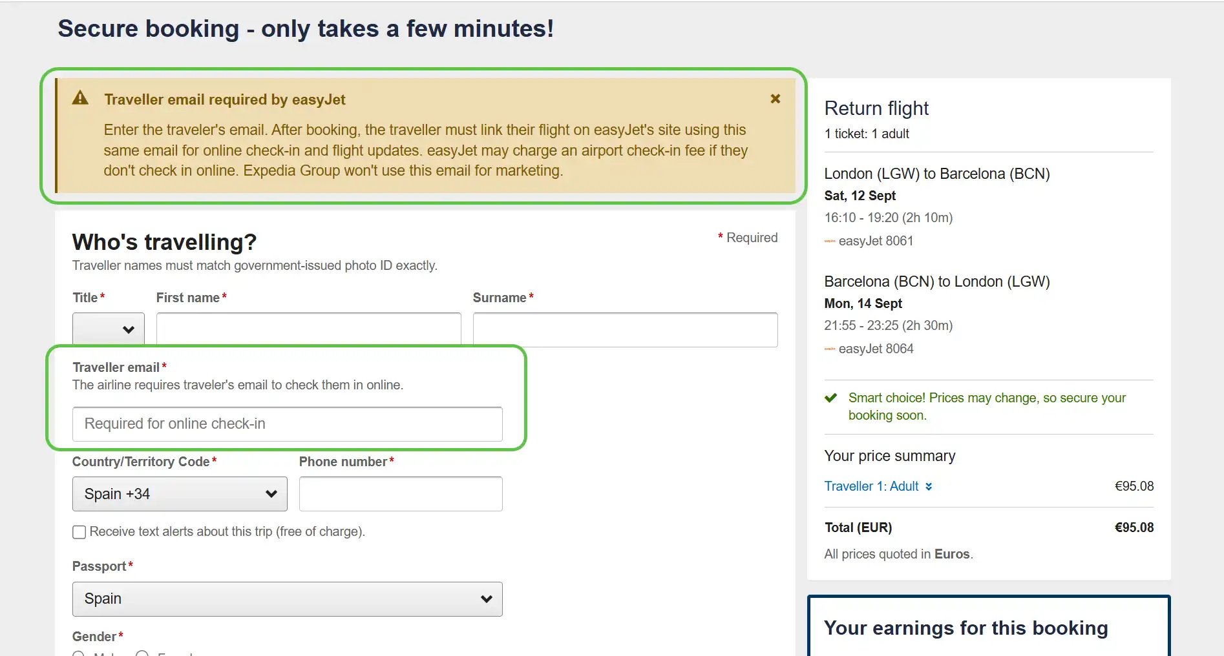Click the green checkmark beside Smart choice
The width and height of the screenshot is (1224, 656).
tap(831, 398)
